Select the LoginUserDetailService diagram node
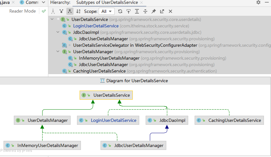Image resolution: width=271 pixels, height=157 pixels. pyautogui.click(x=108, y=120)
